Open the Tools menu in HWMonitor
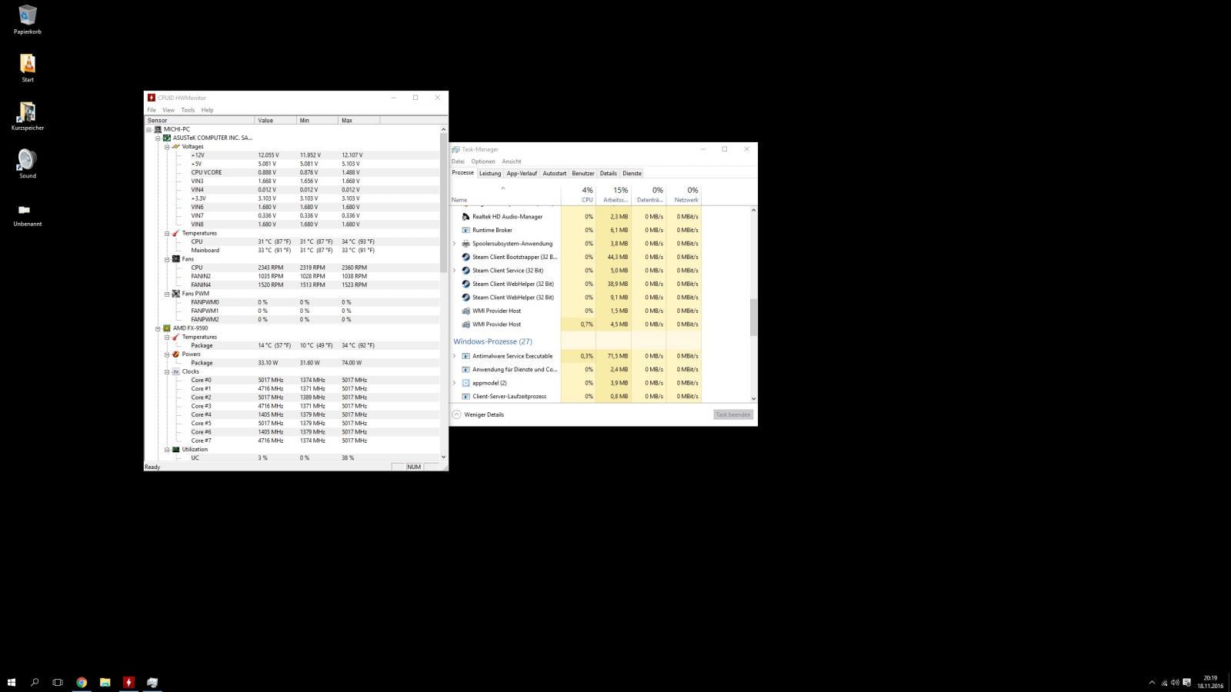 coord(188,110)
